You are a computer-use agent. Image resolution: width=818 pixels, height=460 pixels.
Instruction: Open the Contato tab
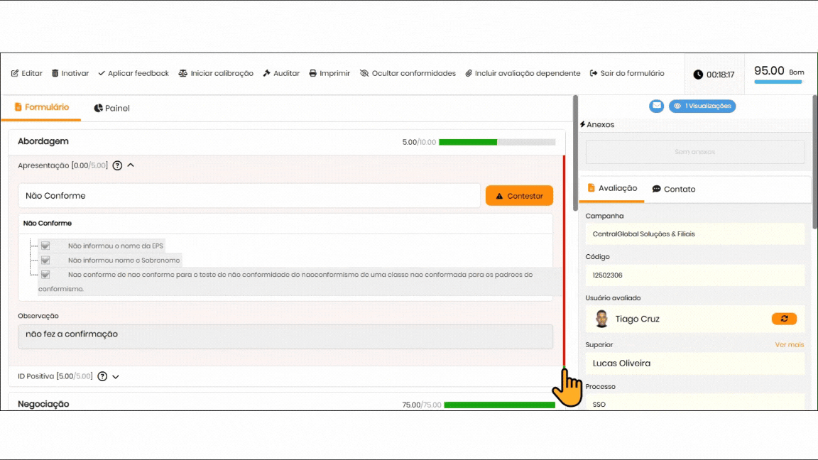tap(674, 190)
